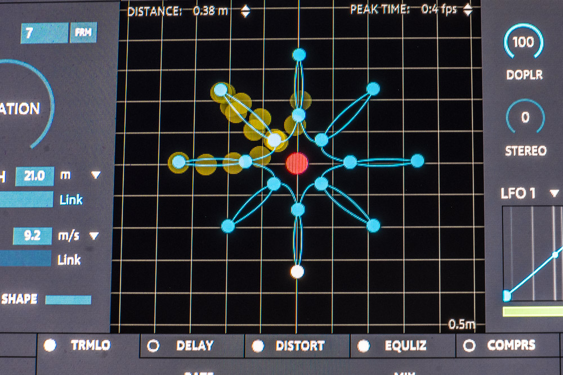Click the 0.5m grid scale label
This screenshot has height=375, width=563.
tap(462, 324)
